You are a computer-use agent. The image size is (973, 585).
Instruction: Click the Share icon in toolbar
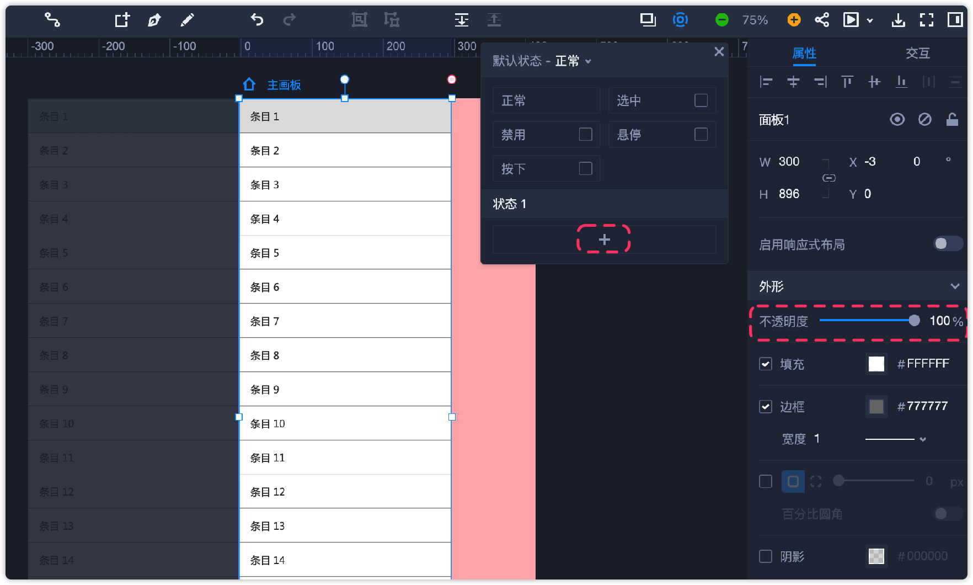click(x=822, y=20)
